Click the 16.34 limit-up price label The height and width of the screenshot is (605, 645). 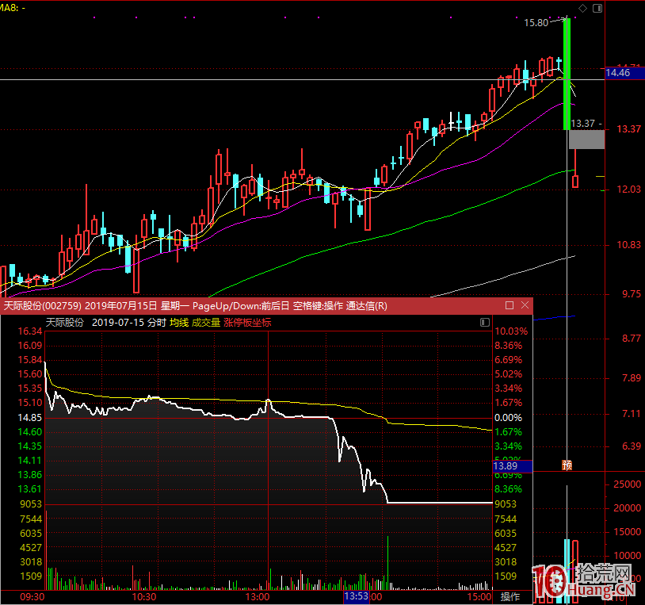point(29,331)
